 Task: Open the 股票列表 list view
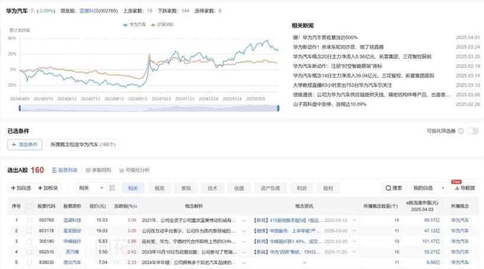pos(64,170)
